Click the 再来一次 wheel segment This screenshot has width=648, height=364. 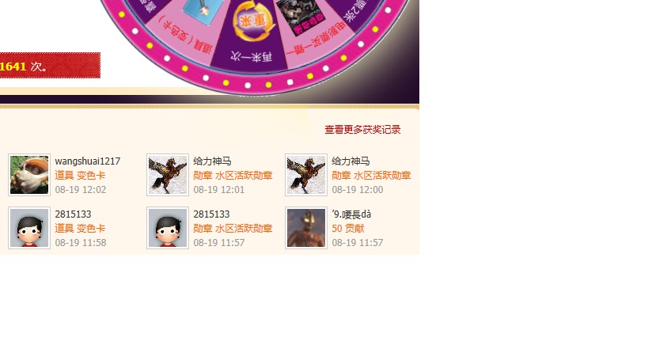(252, 57)
